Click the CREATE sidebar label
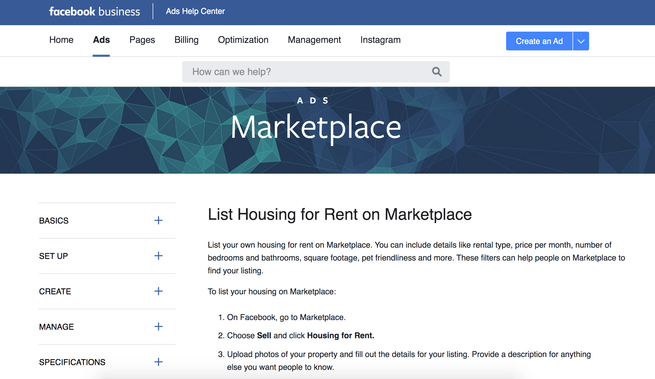 (55, 291)
